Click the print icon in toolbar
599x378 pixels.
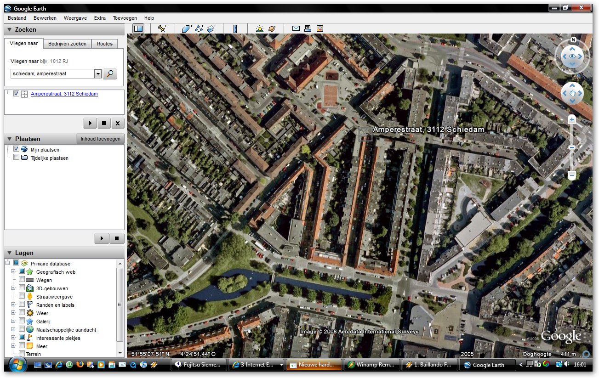coord(308,28)
